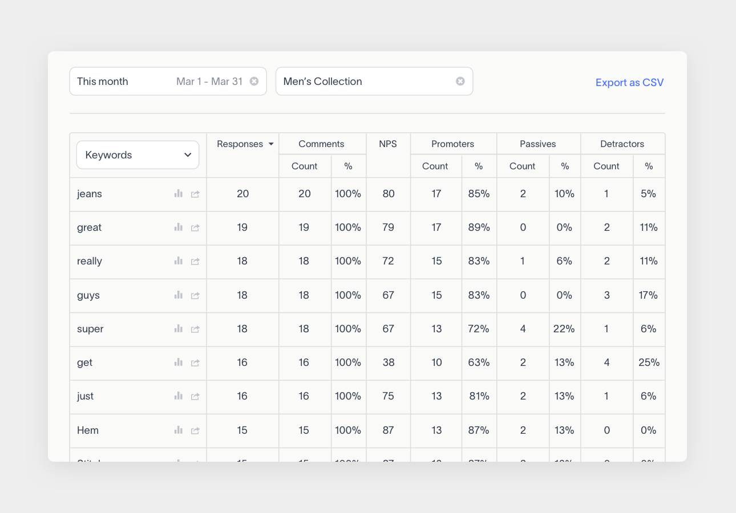
Task: Click the Promoters column header
Action: click(452, 144)
